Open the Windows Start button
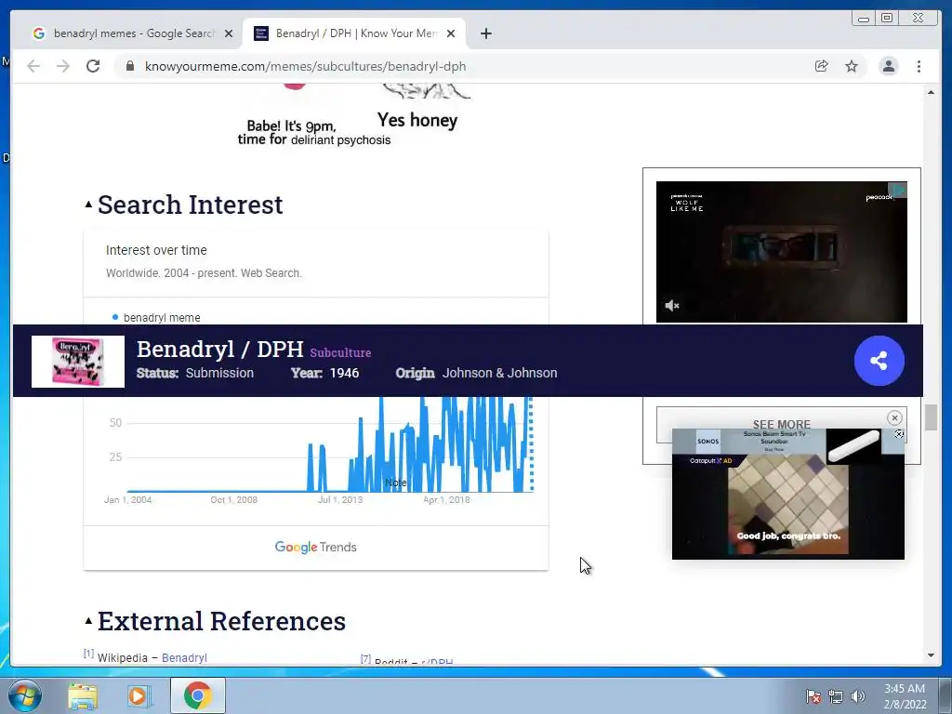Screen dimensions: 952x714 [x=25, y=695]
